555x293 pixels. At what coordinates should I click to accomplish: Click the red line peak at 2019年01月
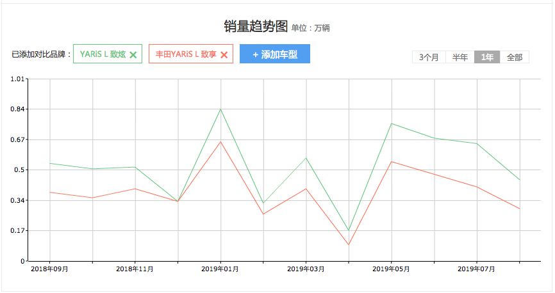[220, 142]
